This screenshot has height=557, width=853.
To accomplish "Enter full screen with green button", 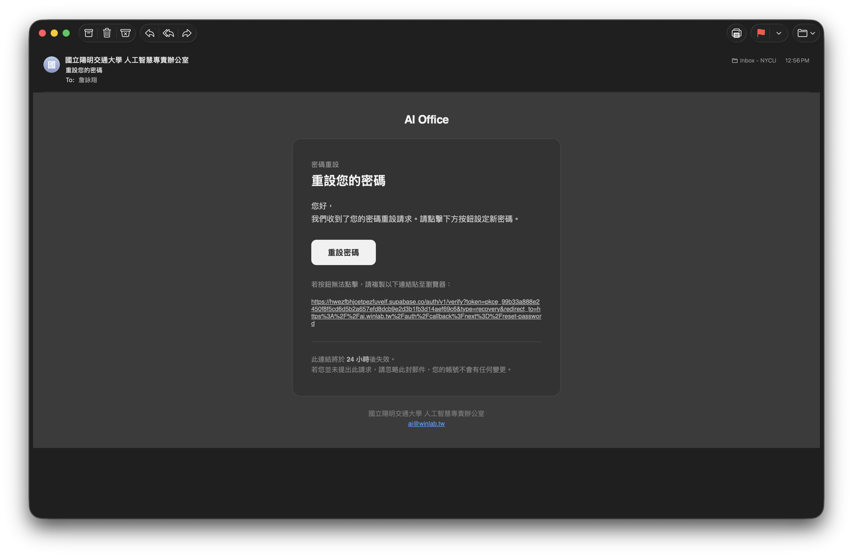I will click(x=66, y=33).
